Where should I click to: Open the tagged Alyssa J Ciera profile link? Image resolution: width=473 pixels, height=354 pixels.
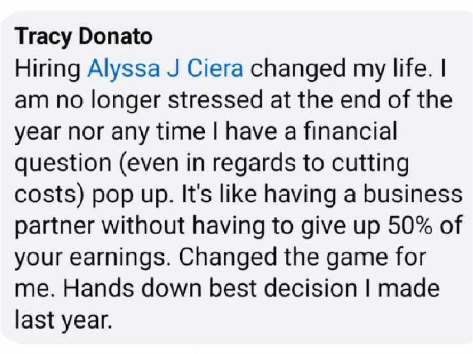(165, 69)
